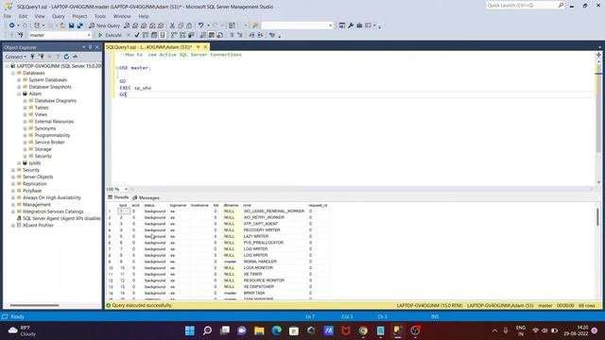Click the Execute button

pos(110,35)
